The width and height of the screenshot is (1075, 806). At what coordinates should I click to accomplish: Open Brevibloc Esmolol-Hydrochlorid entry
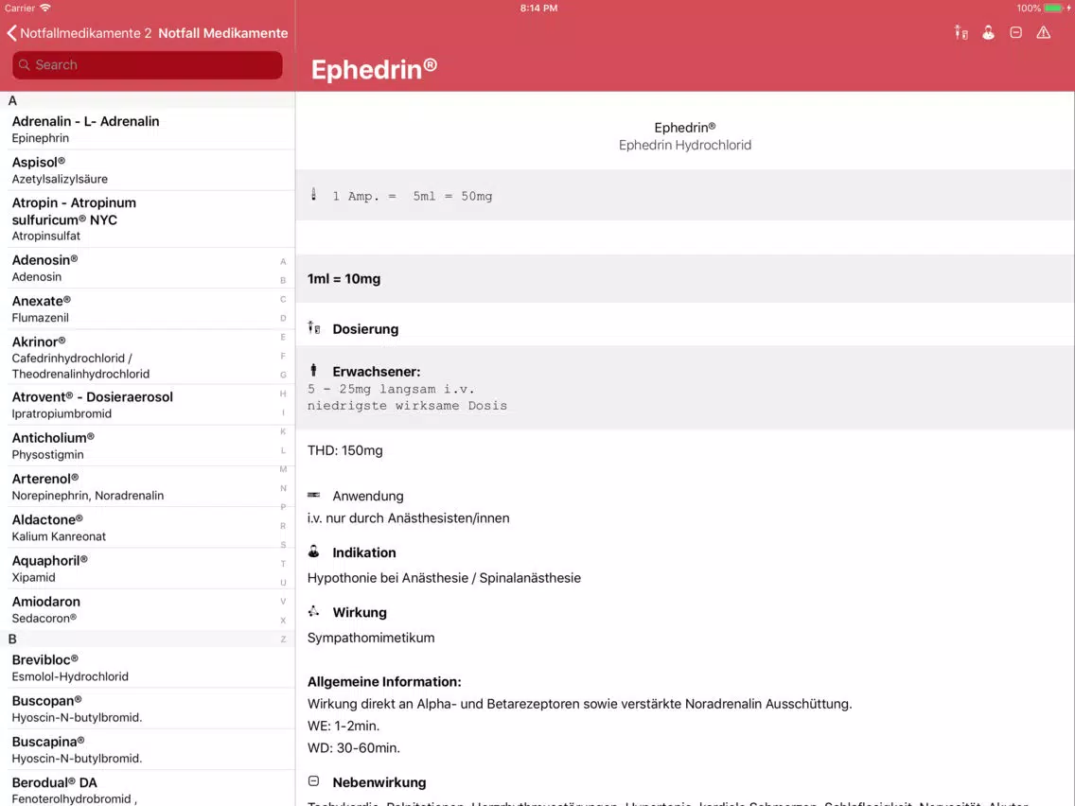[148, 668]
